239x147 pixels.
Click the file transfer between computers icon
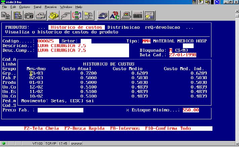coord(77,15)
